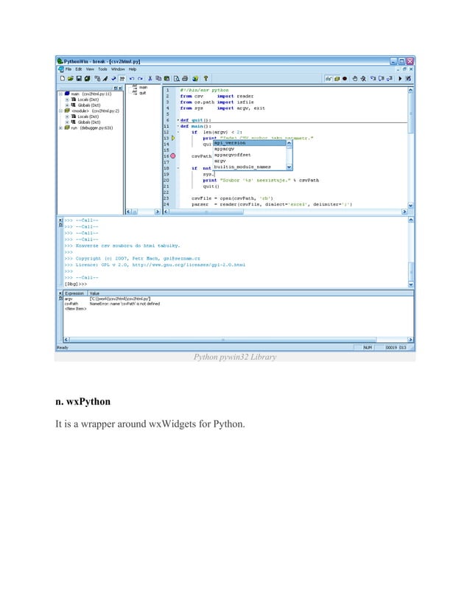Click the Print printer icon
The width and height of the screenshot is (470, 609).
tap(185, 78)
